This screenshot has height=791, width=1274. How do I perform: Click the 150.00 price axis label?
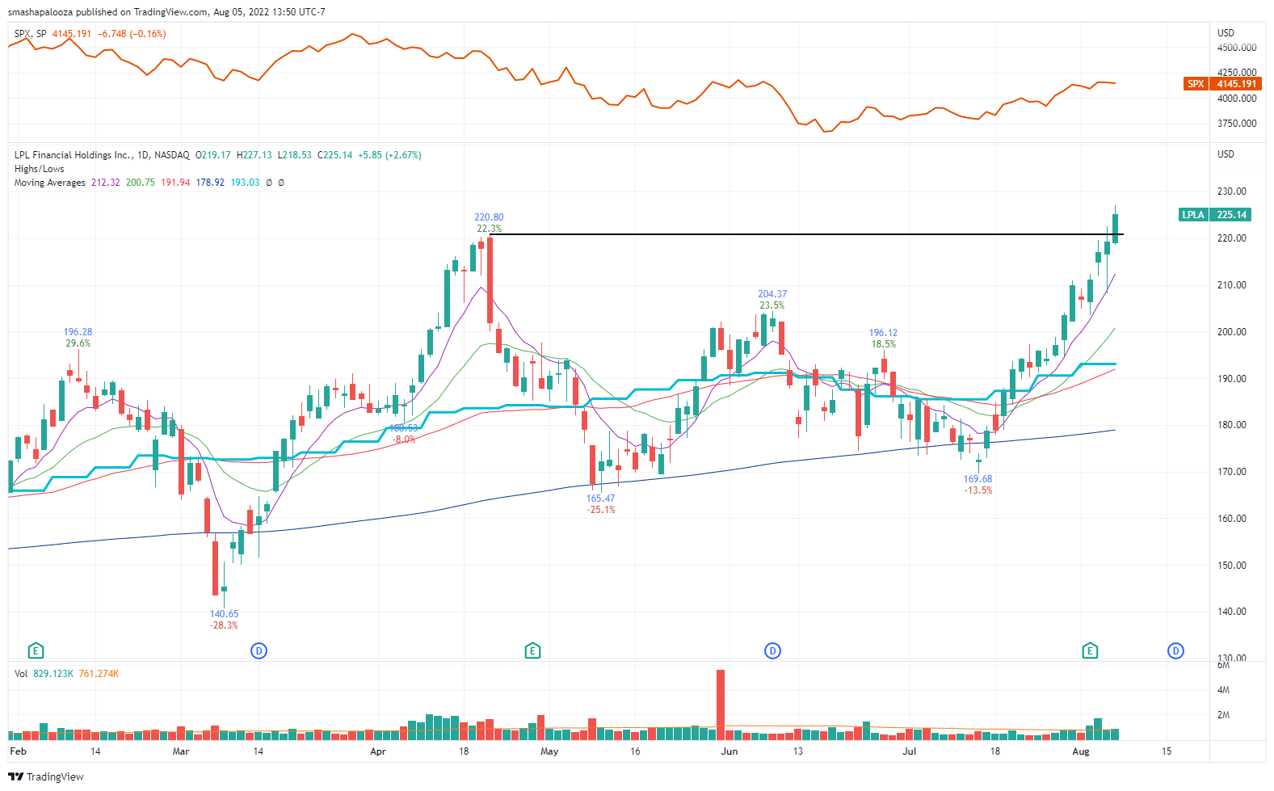[x=1231, y=566]
